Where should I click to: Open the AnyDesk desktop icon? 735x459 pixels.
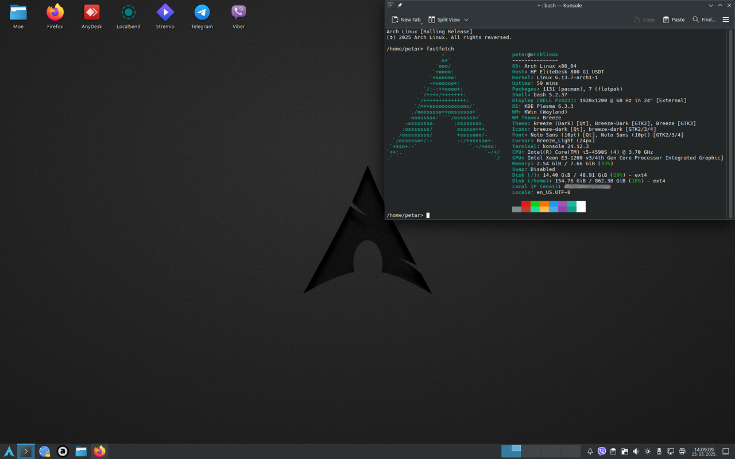pos(92,17)
